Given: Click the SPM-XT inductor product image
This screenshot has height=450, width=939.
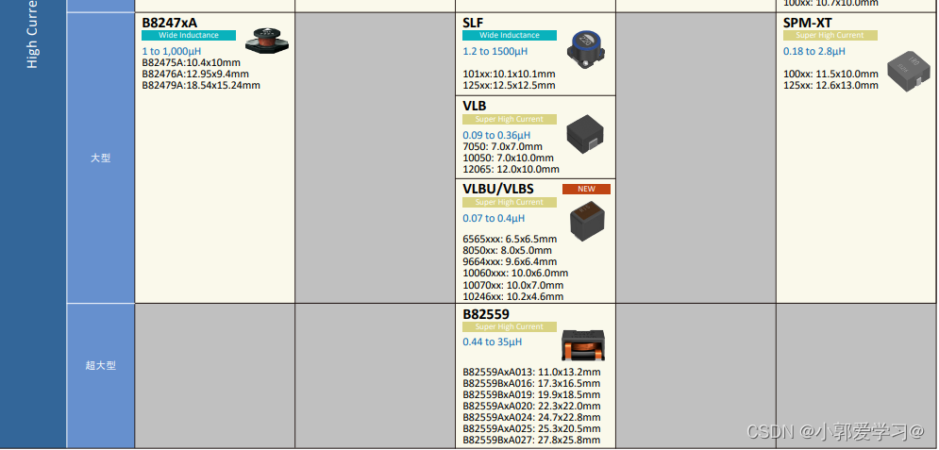Looking at the screenshot, I should (911, 71).
